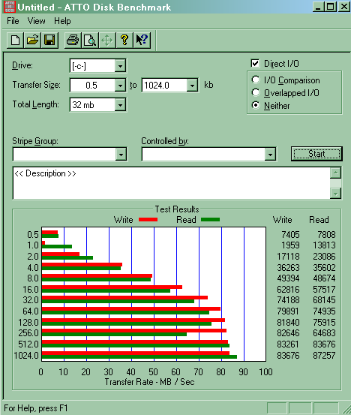Click the description scrollbar down arrow
This screenshot has height=415, width=351.
click(336, 194)
